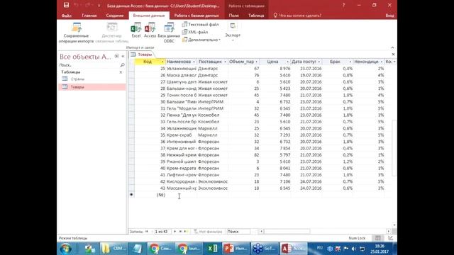Import a Текстовый файл

click(200, 25)
